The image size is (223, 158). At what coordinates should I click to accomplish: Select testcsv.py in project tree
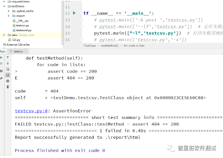pyautogui.click(x=22, y=25)
